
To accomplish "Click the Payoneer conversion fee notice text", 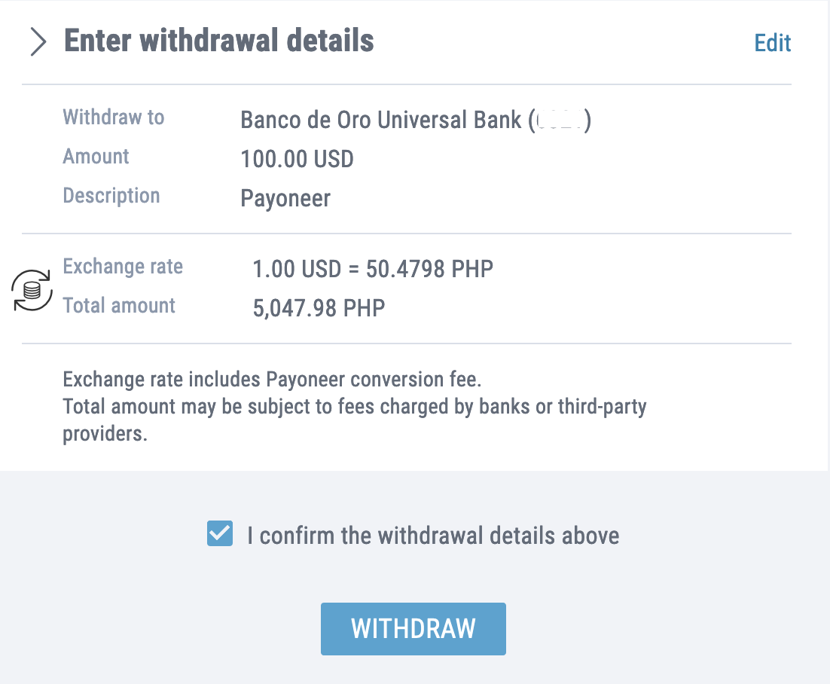I will point(272,380).
